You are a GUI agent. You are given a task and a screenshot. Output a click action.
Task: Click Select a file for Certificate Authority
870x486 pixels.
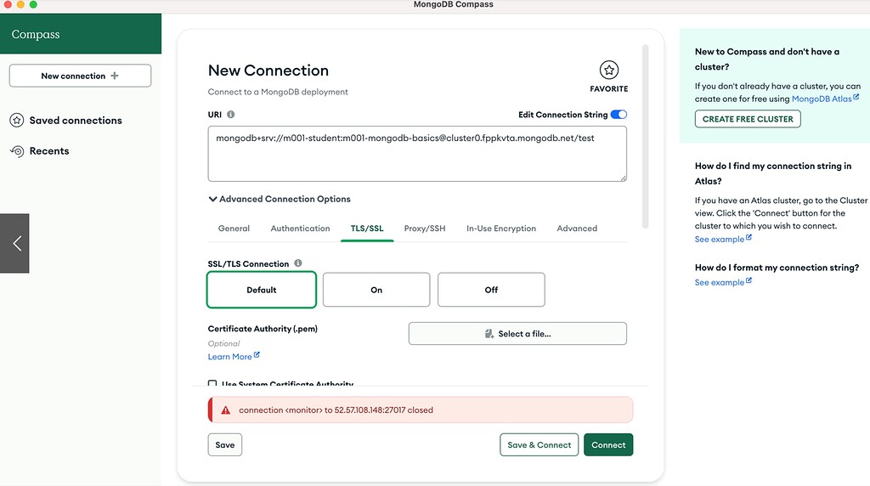517,334
